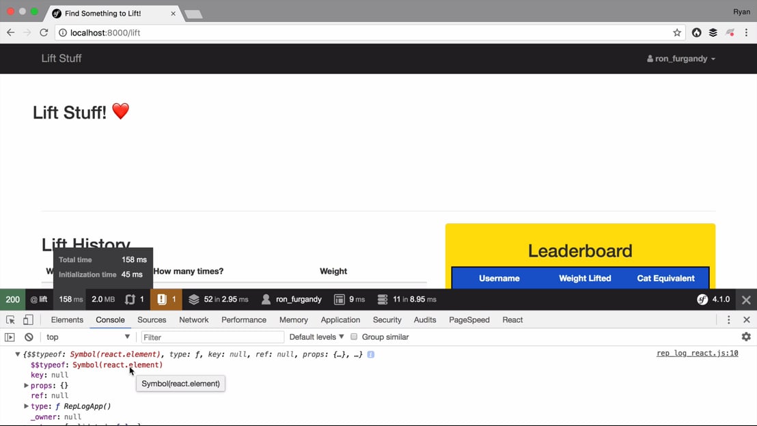The width and height of the screenshot is (757, 426).
Task: Click the Weight column header in Lift History
Action: point(333,271)
